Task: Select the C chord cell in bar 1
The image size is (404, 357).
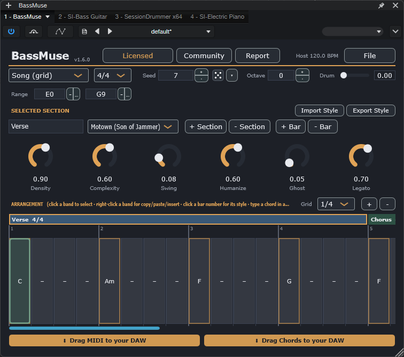Action: [x=20, y=281]
